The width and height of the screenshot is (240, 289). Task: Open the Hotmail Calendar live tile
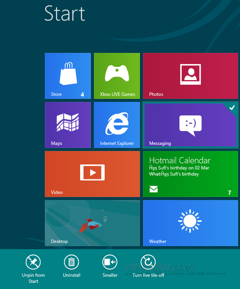click(190, 174)
